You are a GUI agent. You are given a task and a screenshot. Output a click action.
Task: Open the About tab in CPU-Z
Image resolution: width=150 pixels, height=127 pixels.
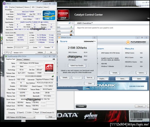pyautogui.click(x=46, y=7)
